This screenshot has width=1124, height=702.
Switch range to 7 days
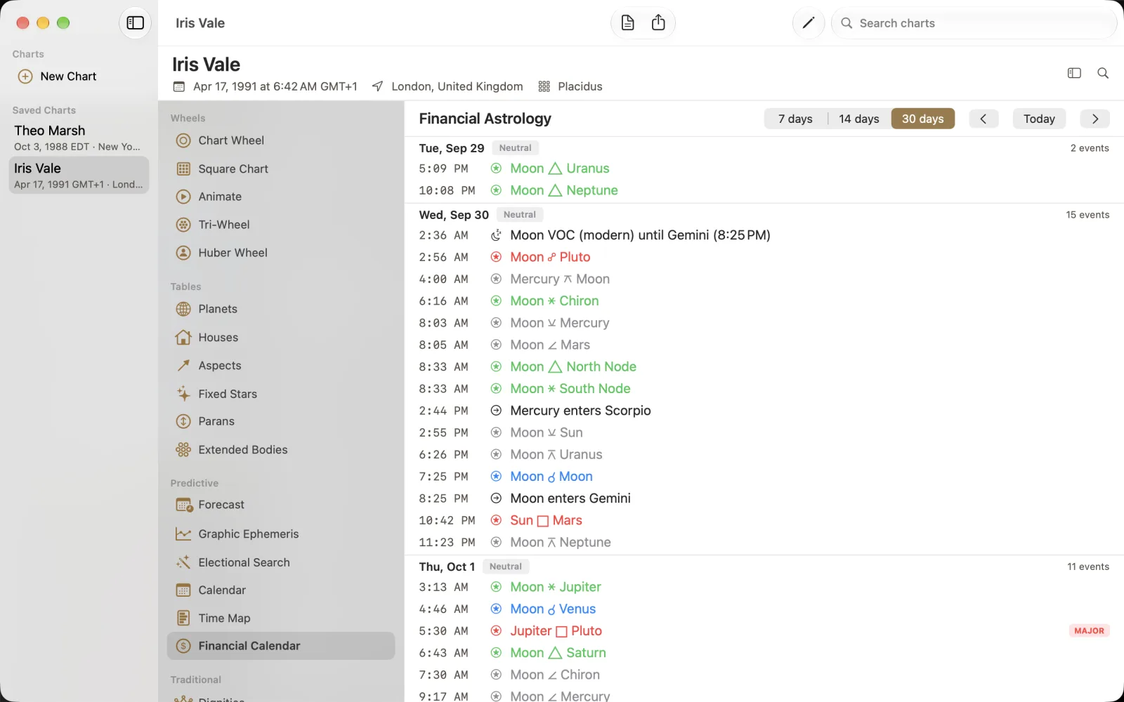795,119
